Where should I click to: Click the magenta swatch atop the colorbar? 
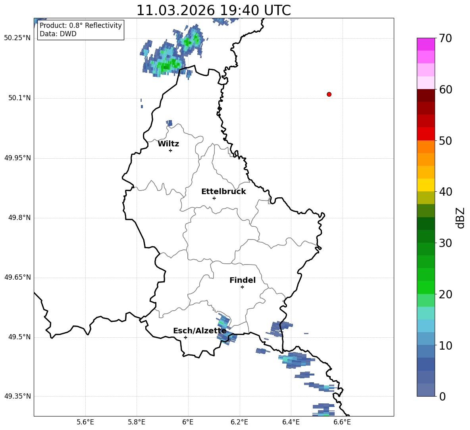(426, 44)
